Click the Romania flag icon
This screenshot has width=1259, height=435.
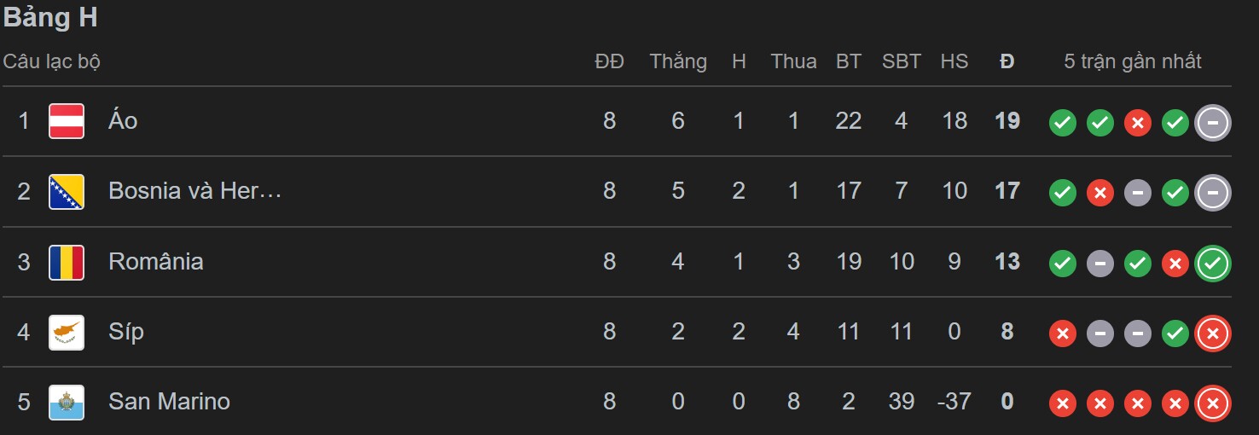(x=67, y=262)
